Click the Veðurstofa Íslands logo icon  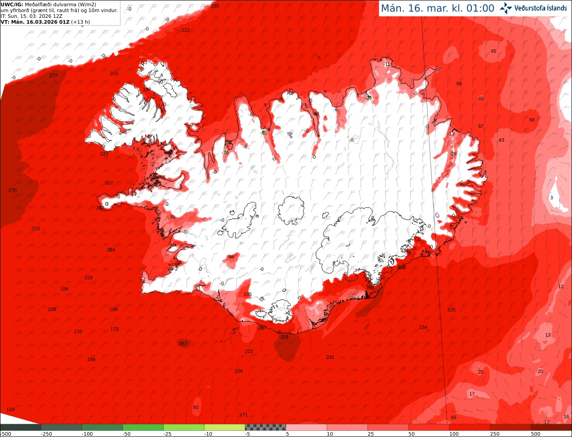pyautogui.click(x=506, y=8)
